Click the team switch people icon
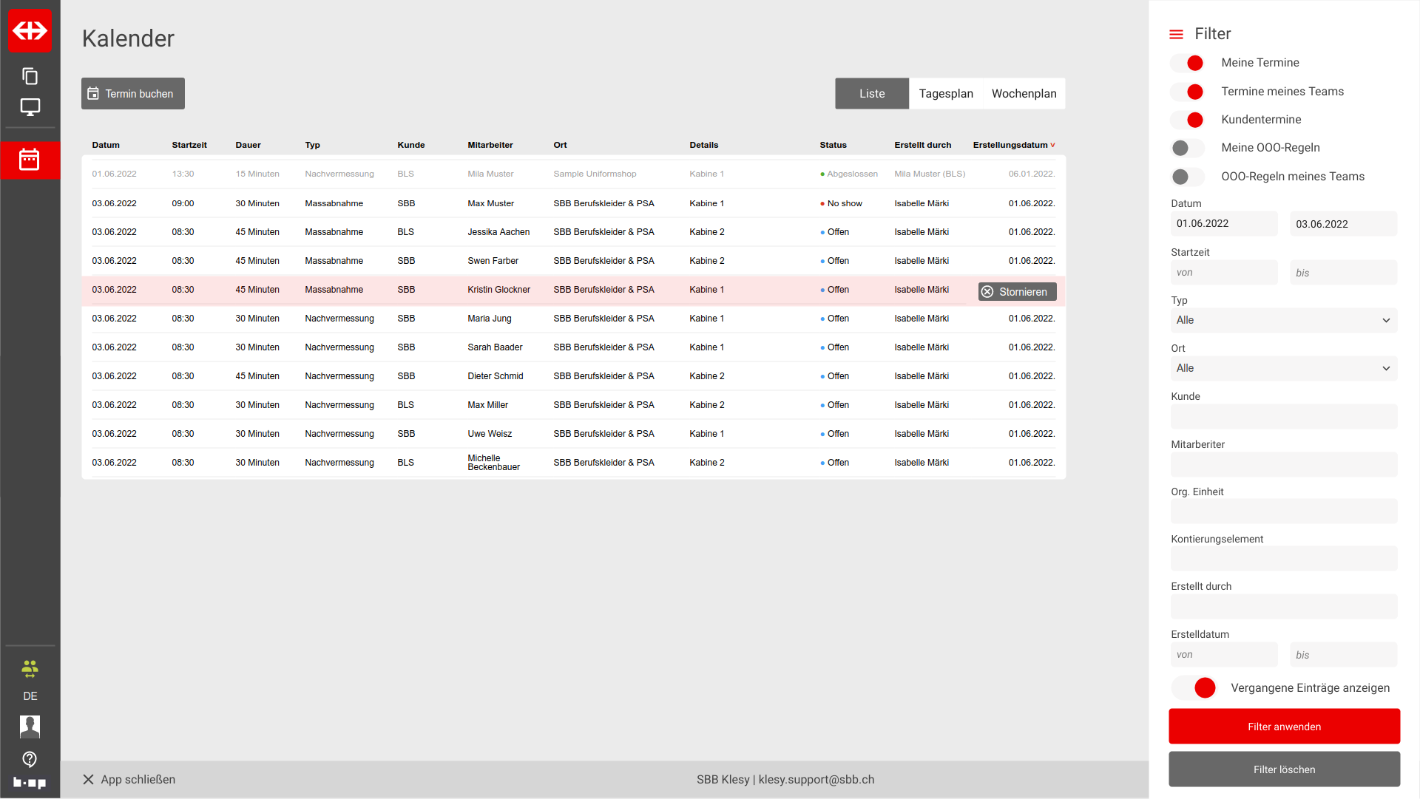This screenshot has height=799, width=1420. [30, 670]
